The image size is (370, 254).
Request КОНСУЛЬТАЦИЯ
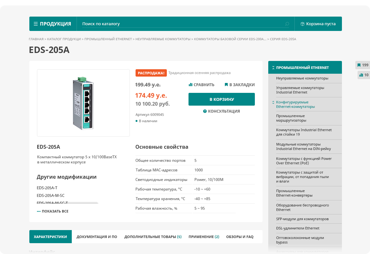pyautogui.click(x=222, y=111)
